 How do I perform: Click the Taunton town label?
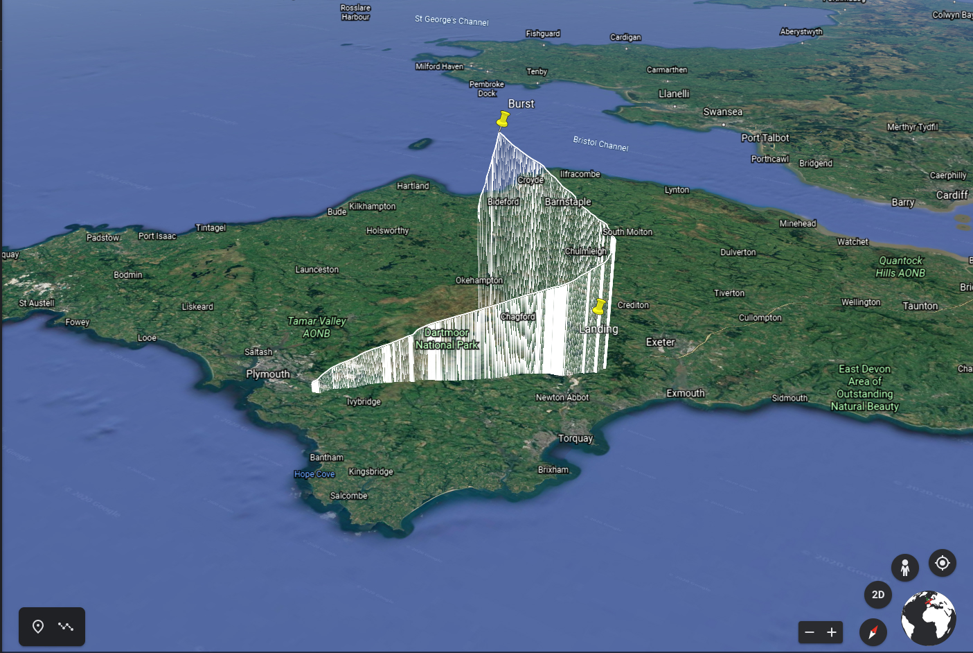click(x=920, y=306)
